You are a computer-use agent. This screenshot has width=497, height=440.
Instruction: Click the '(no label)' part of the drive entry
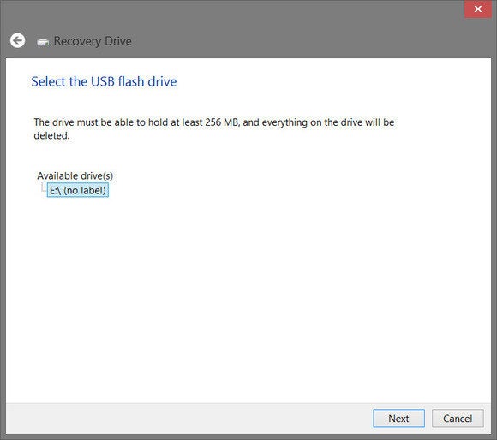tap(85, 191)
